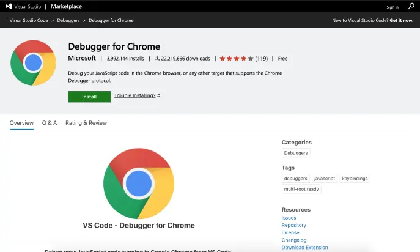Open the Repository resource link

coord(294,225)
